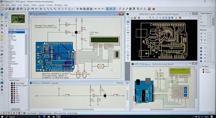Image resolution: width=216 pixels, height=118 pixels.
Task: Click the green color swatch for A3 layer
Action: tap(12, 92)
